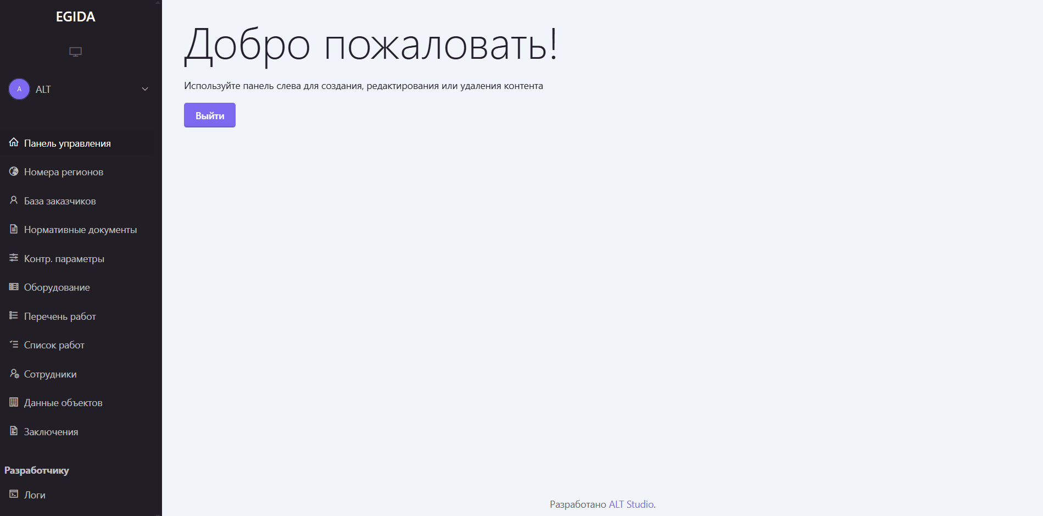Click the terminal icon beside Логи
Image resolution: width=1043 pixels, height=516 pixels.
coord(14,495)
